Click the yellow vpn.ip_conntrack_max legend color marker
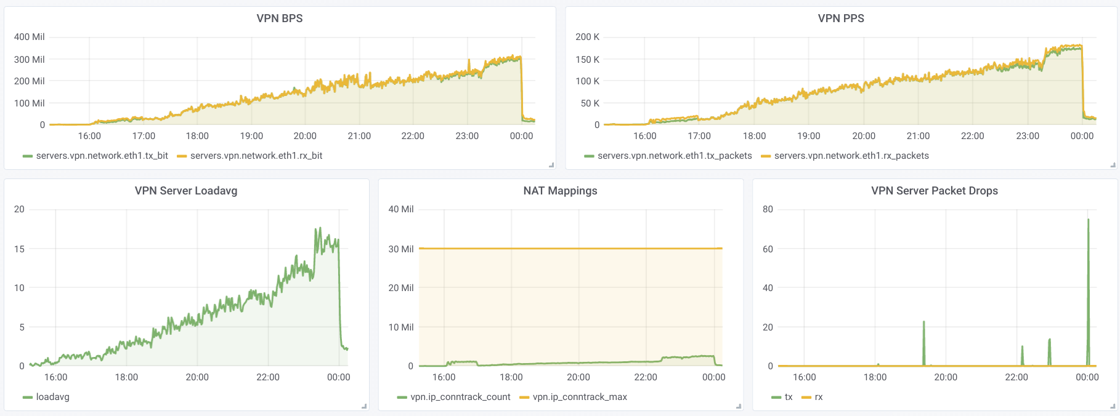Image resolution: width=1120 pixels, height=416 pixels. click(524, 398)
